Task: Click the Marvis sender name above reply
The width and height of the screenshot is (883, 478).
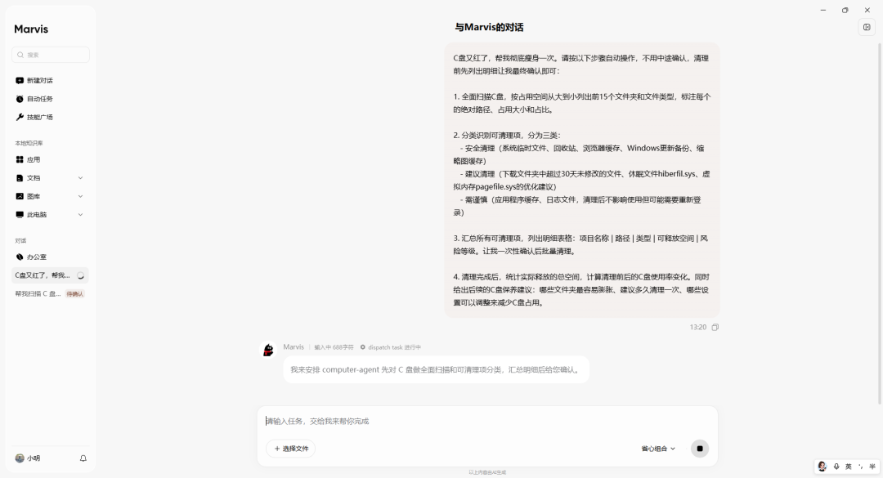Action: [x=294, y=346]
